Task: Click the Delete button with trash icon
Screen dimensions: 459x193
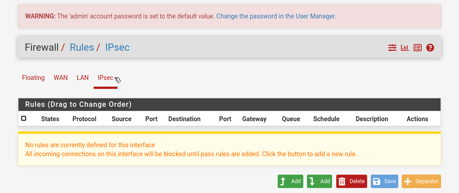Action: [351, 181]
